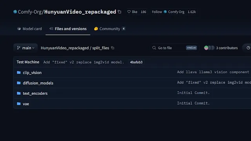Open the header commit message Add "fixed" v2
This screenshot has width=251, height=141.
click(84, 62)
